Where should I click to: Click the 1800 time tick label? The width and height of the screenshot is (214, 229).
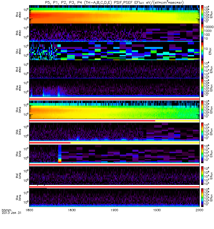[29, 210]
